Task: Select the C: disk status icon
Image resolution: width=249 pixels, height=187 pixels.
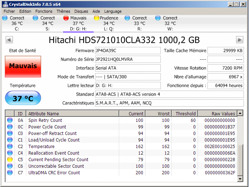Action: click(x=5, y=18)
